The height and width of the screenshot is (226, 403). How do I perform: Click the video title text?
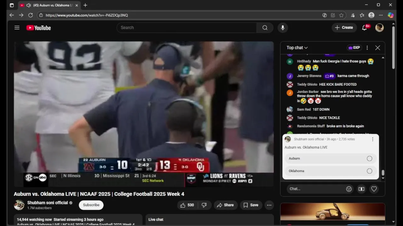[99, 194]
